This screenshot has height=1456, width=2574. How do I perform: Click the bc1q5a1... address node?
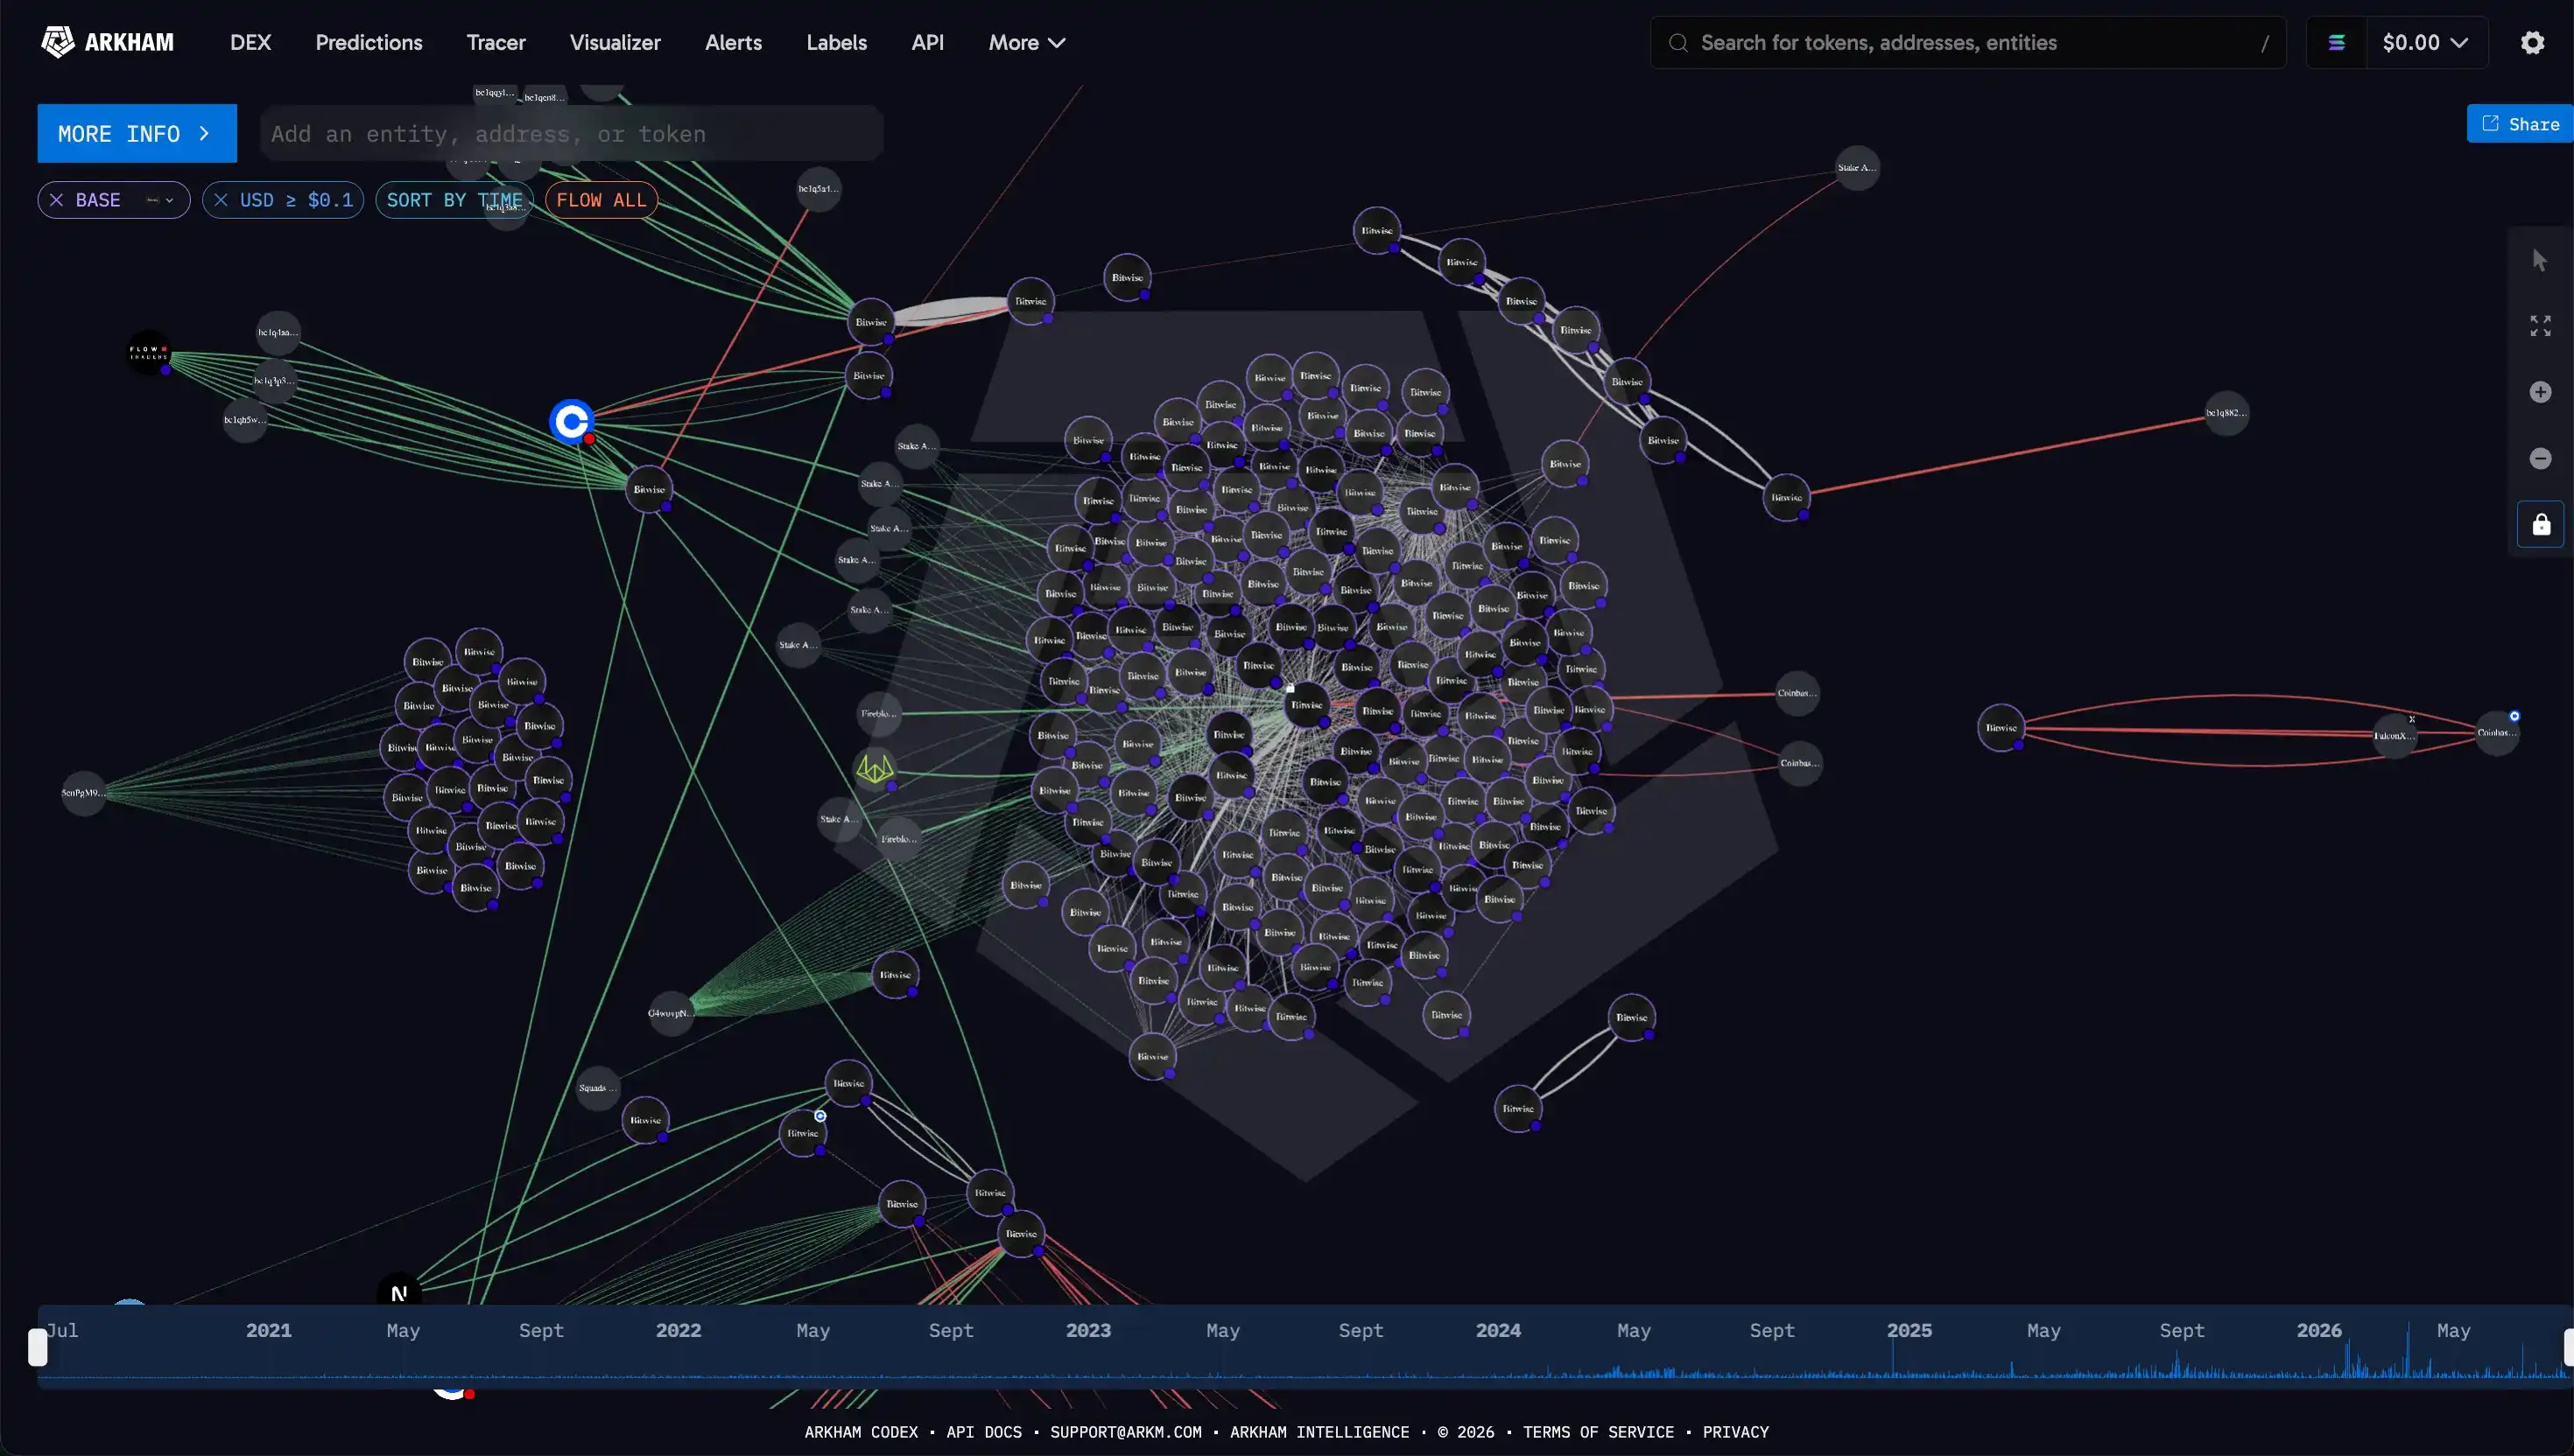pos(819,188)
